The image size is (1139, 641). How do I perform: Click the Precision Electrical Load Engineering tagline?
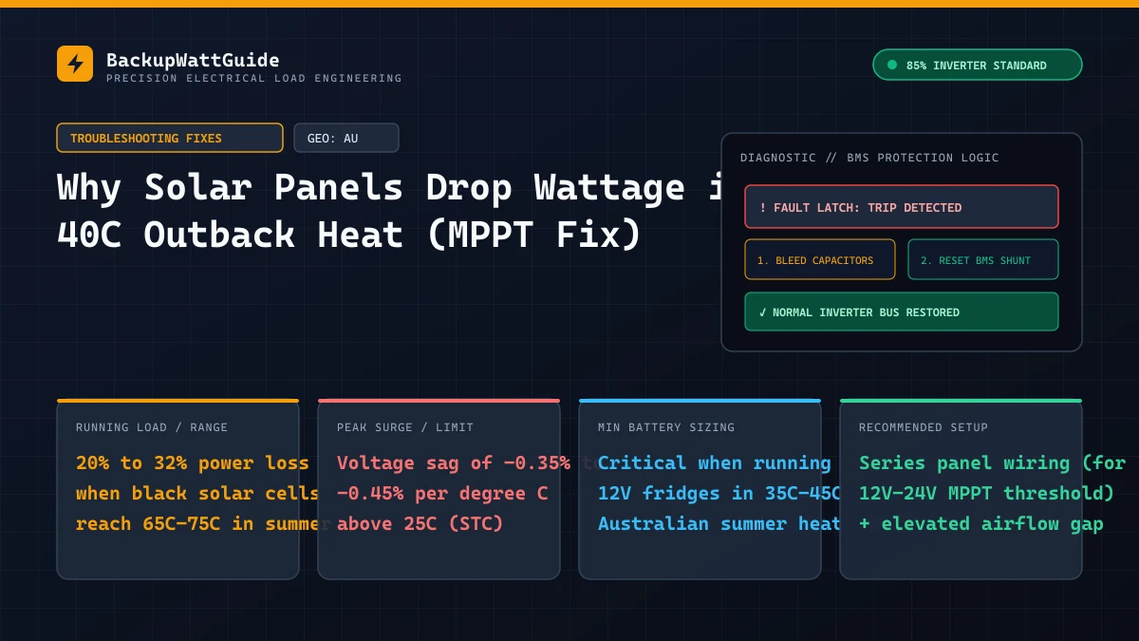click(x=254, y=78)
